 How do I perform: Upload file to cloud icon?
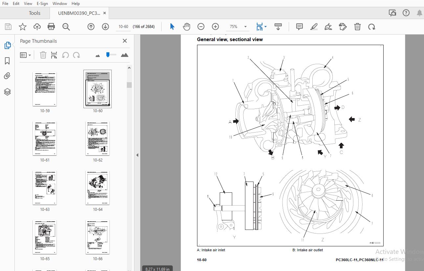(x=37, y=27)
